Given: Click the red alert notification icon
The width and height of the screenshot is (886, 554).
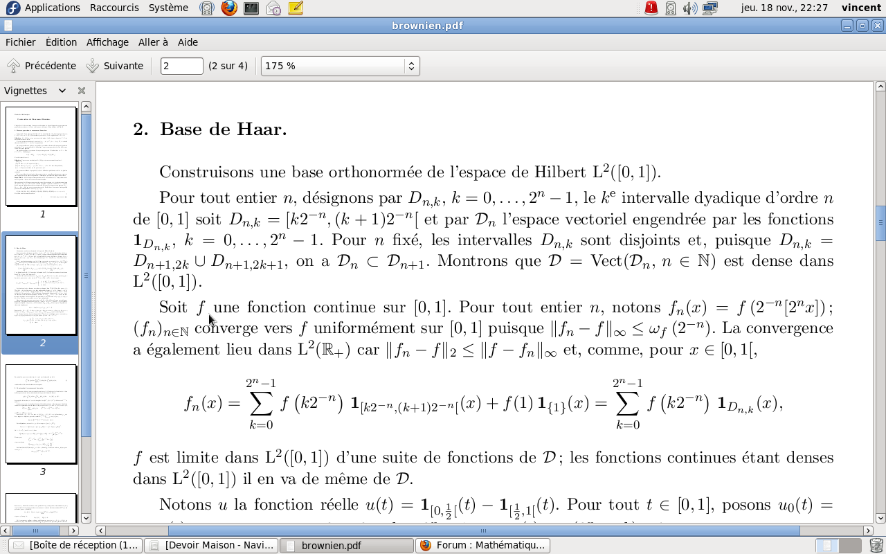Looking at the screenshot, I should click(651, 8).
